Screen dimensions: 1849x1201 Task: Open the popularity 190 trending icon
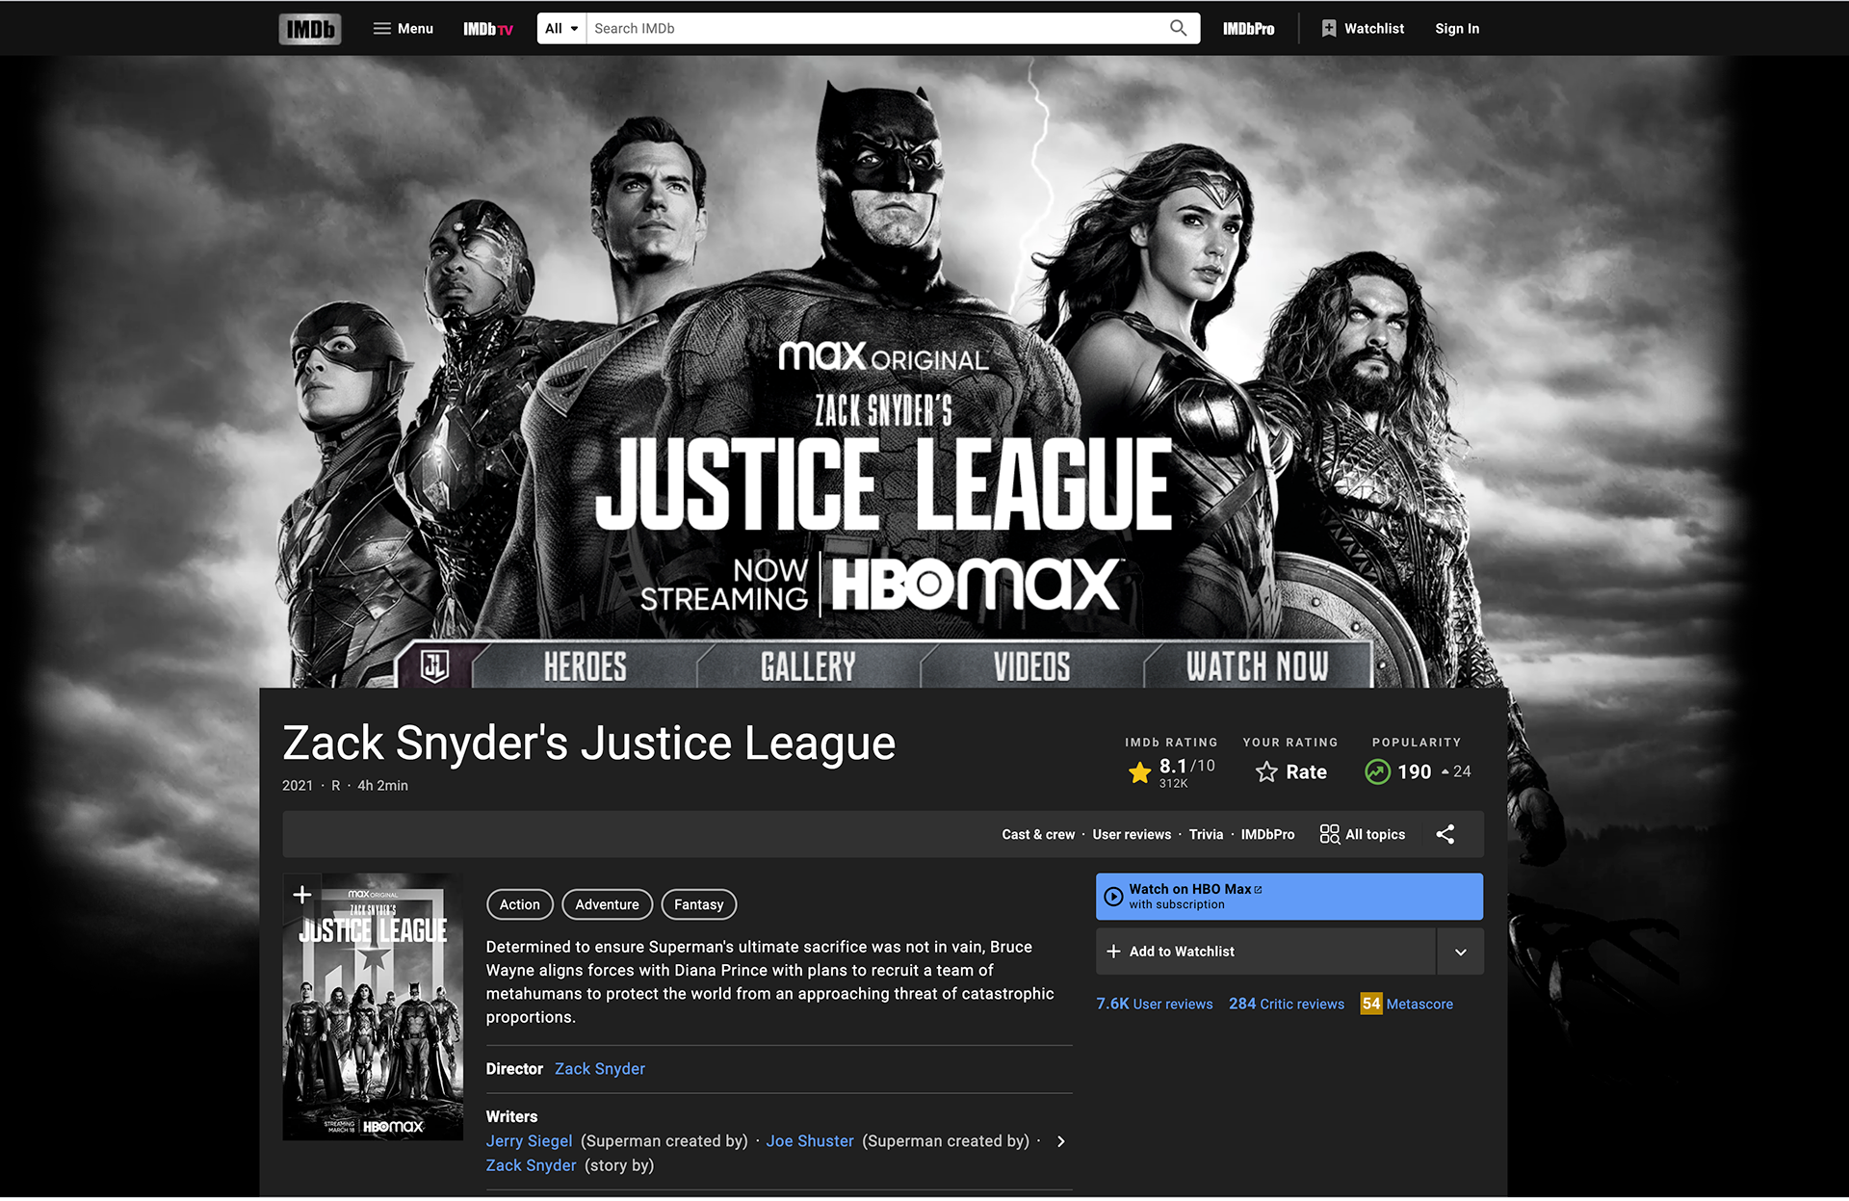1378,771
